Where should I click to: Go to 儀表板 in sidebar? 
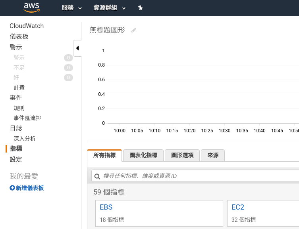tap(19, 36)
